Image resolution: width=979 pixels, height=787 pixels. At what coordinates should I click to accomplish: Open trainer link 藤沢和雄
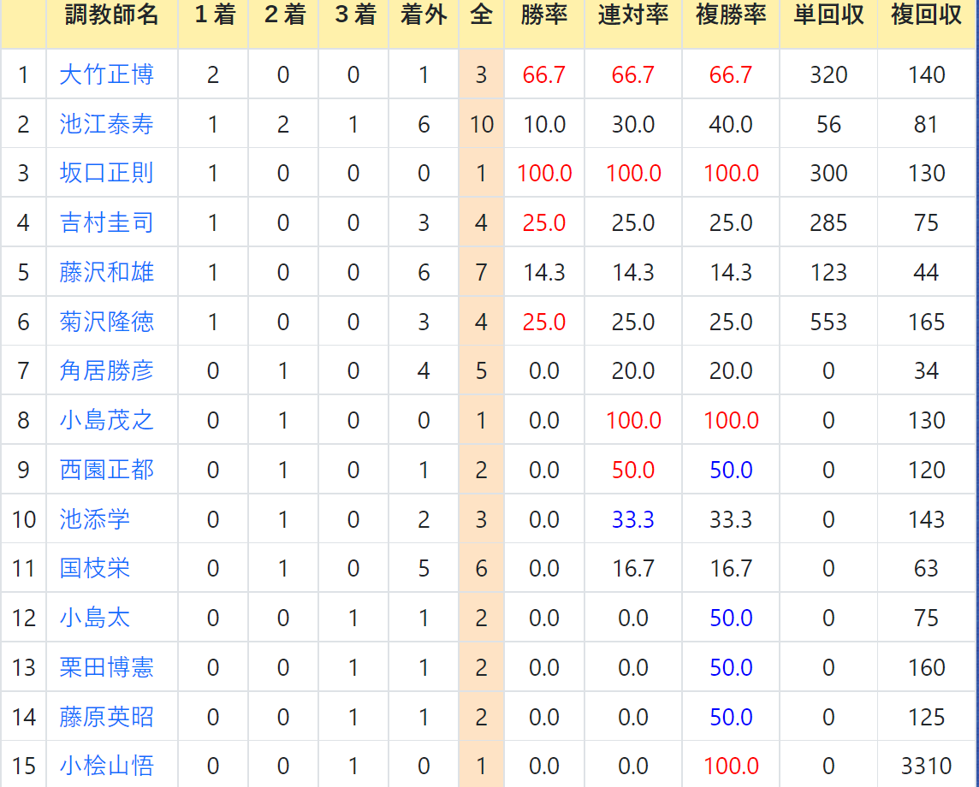(x=106, y=272)
